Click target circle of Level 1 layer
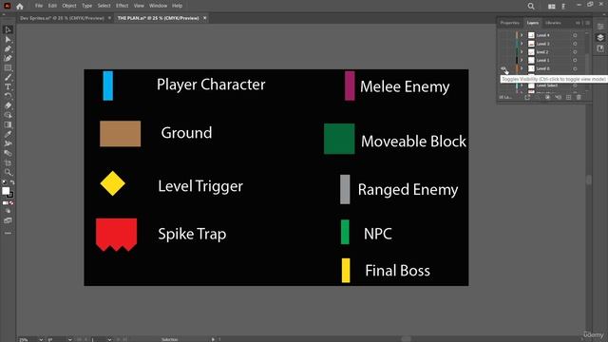Screen dimensions: 608x342 pyautogui.click(x=575, y=61)
